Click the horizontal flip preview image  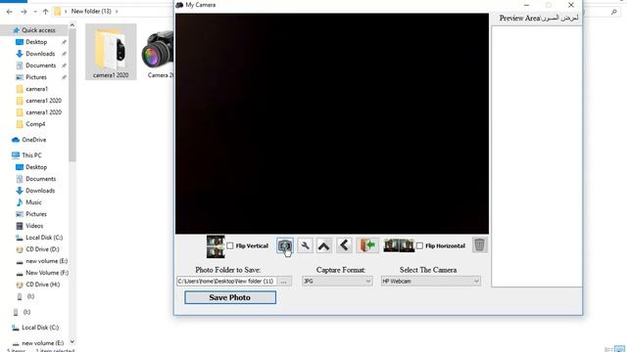pos(399,245)
